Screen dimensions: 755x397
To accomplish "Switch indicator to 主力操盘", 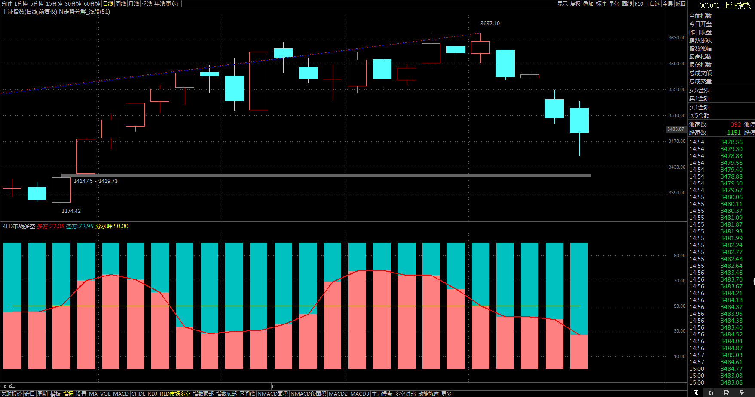I will (x=382, y=394).
